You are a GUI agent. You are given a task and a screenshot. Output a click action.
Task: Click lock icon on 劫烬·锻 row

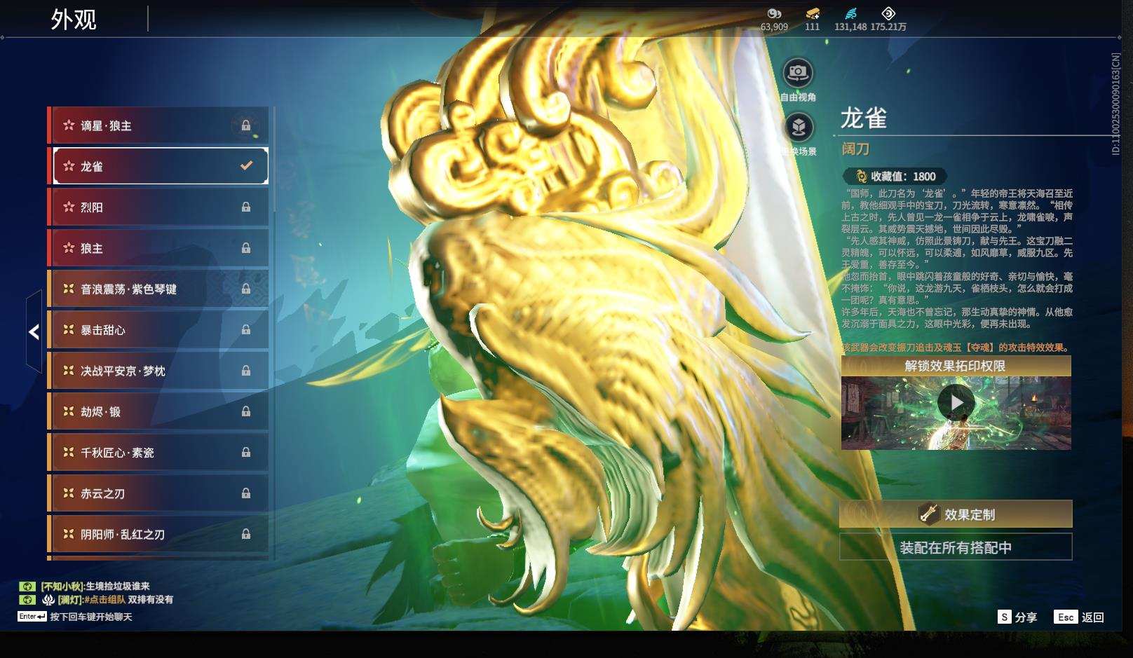tap(246, 411)
